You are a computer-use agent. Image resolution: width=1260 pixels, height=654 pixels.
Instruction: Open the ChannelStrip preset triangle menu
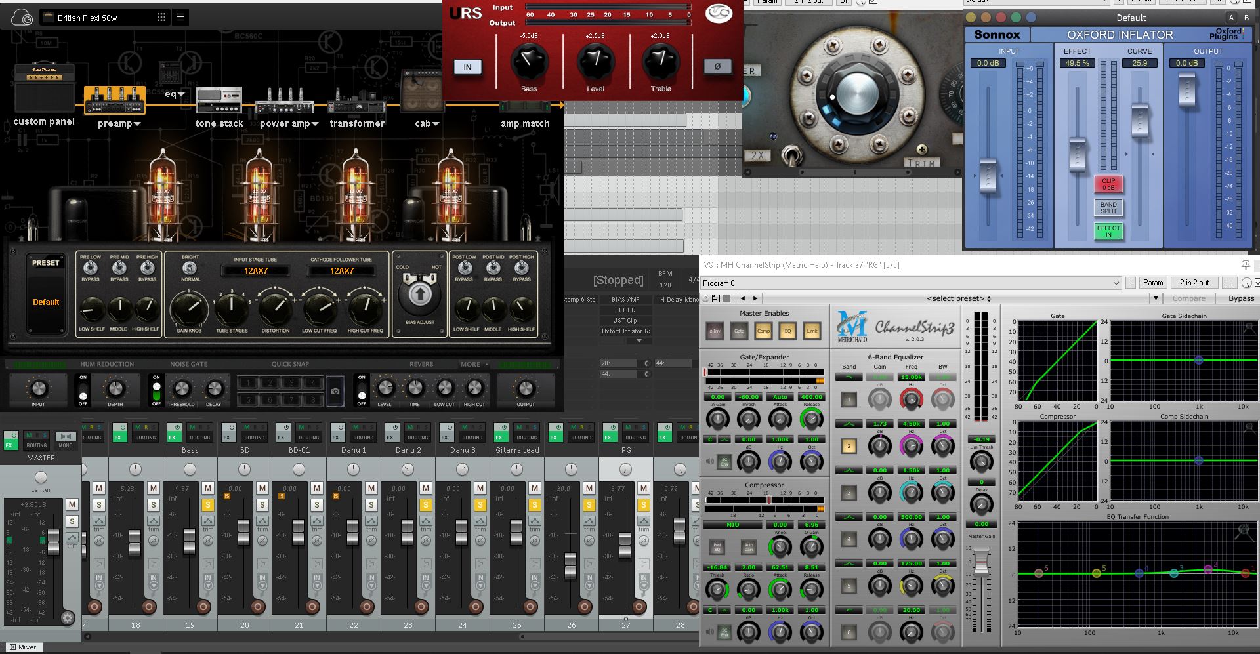1156,298
